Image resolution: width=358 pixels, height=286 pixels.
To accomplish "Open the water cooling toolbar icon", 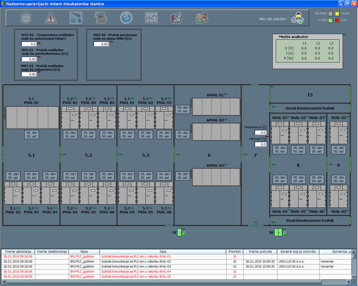I will (76, 18).
